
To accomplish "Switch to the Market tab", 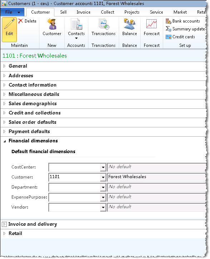I will click(x=180, y=12).
